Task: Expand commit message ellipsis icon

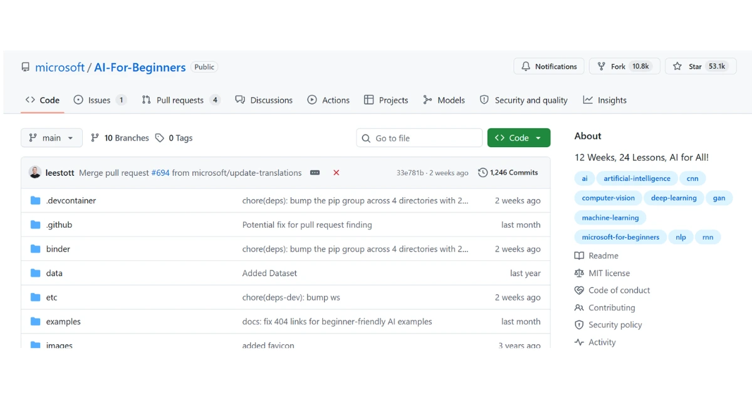Action: tap(315, 173)
